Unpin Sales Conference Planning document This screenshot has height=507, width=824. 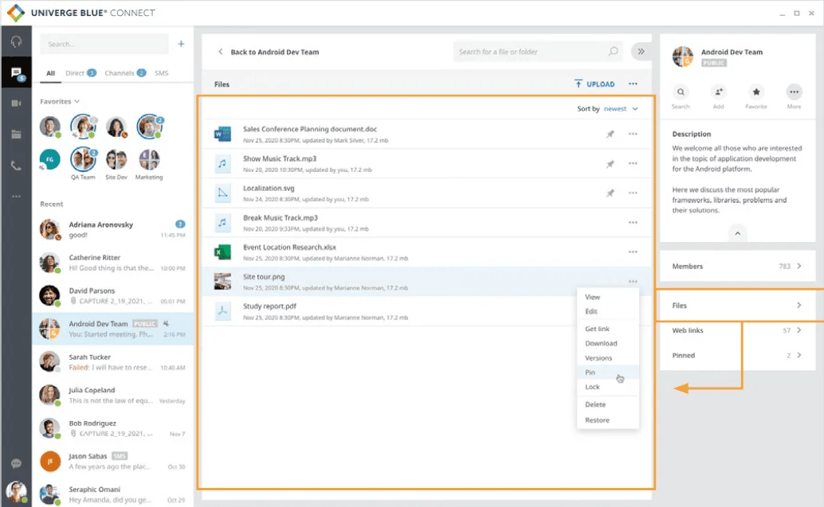click(610, 135)
